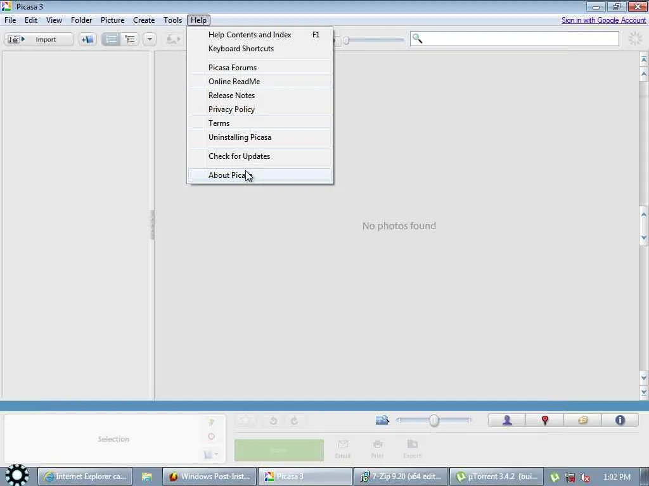Click the clear selection circle icon
Viewport: 649px width, 486px height.
click(x=212, y=437)
